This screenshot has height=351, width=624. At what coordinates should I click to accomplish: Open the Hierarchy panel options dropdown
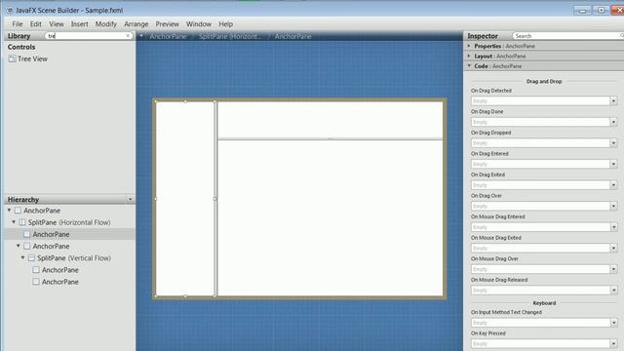coord(130,199)
